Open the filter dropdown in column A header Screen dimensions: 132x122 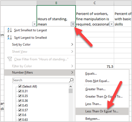point(34,24)
